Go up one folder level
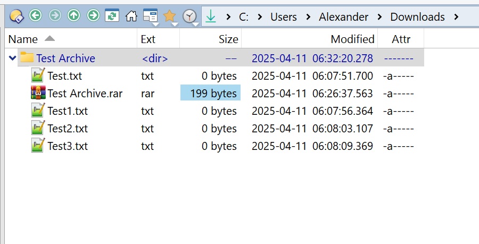This screenshot has width=479, height=244. [x=74, y=16]
